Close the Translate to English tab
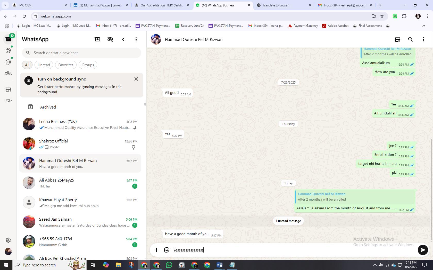This screenshot has height=270, width=433. 310,5
